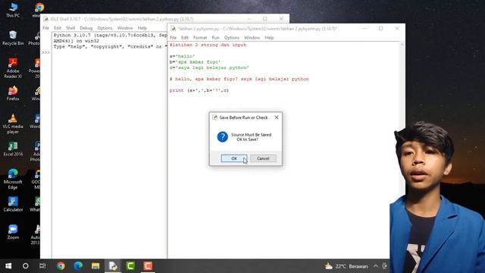Click the >>> prompt in IDLE Shell
Viewport: 485px width, 273px height.
[45, 52]
